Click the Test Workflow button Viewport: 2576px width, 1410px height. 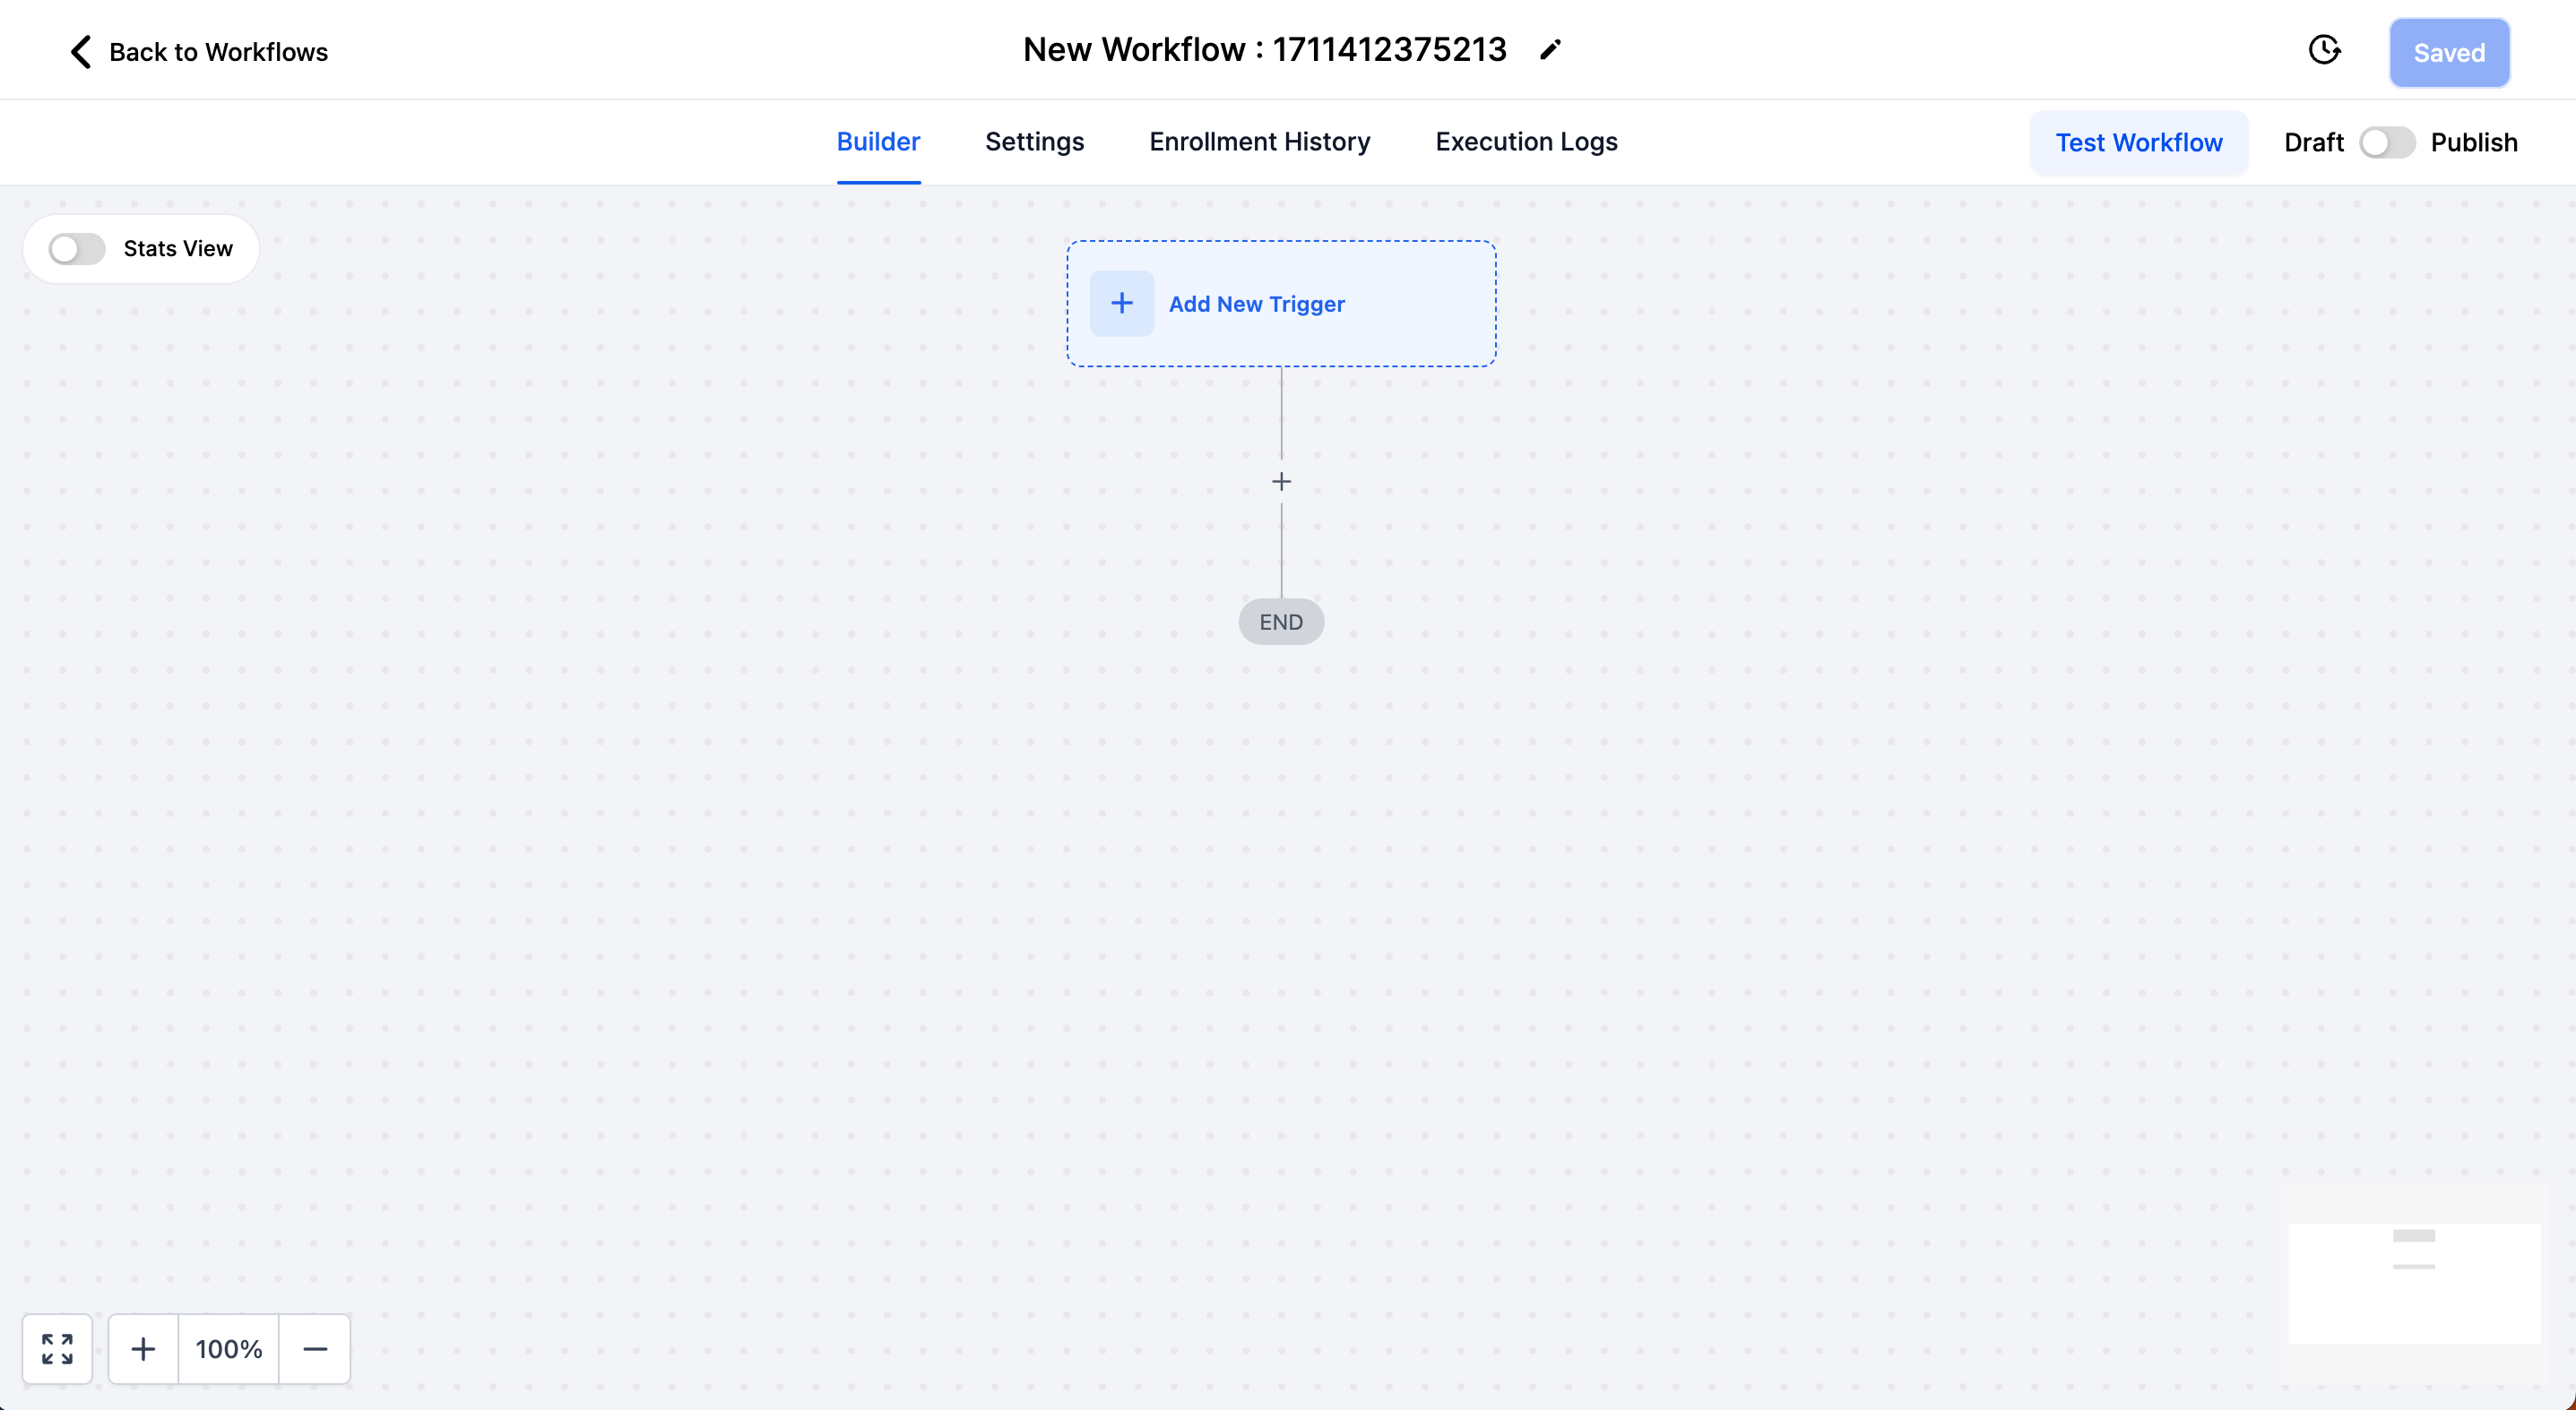2138,143
